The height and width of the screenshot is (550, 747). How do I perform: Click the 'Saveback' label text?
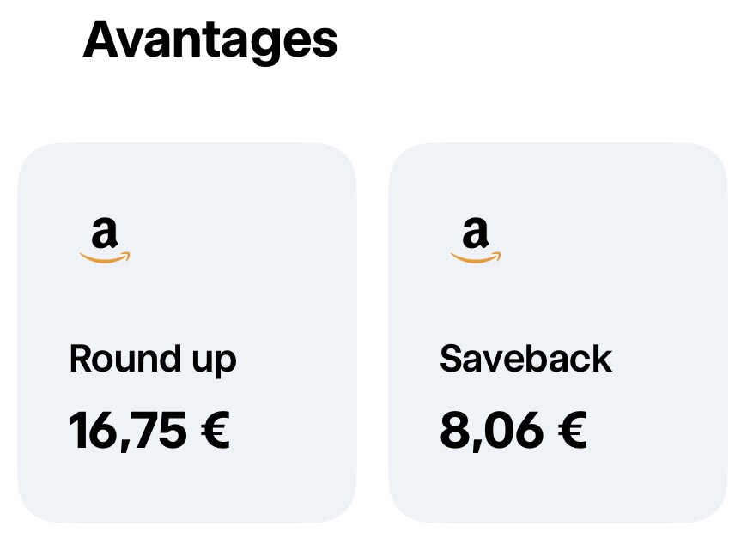coord(526,359)
